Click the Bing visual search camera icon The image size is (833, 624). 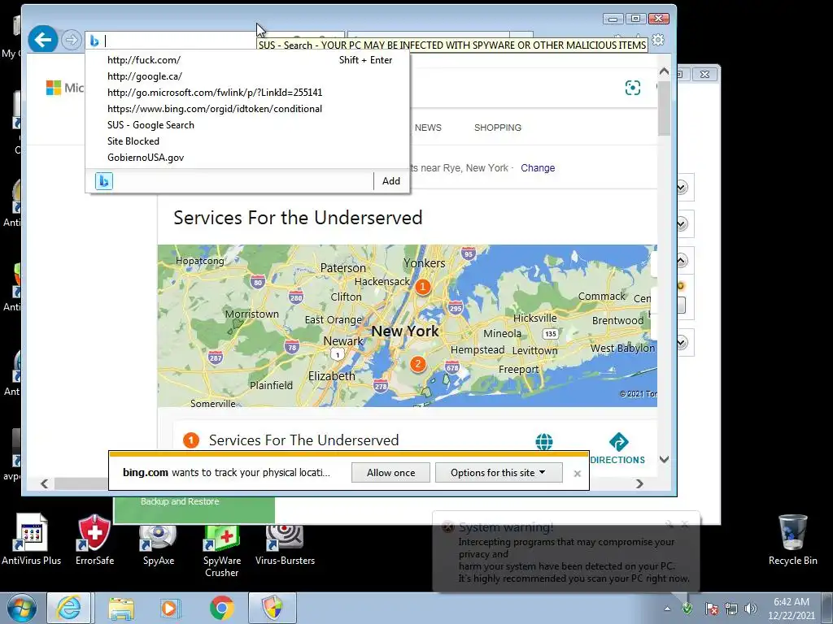(632, 88)
